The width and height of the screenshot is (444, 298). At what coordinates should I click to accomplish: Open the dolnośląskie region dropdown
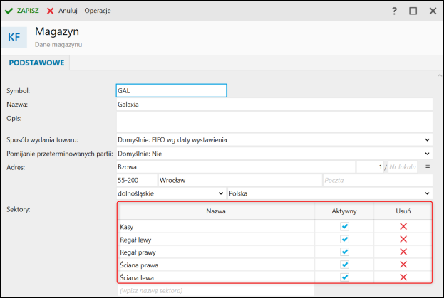[219, 193]
